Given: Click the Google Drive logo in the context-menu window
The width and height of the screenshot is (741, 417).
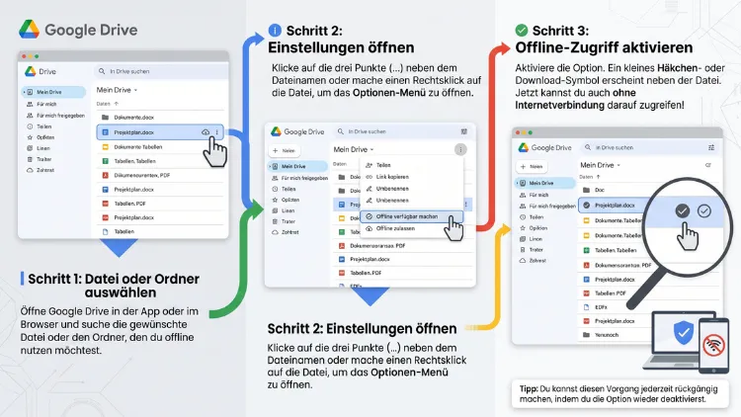Looking at the screenshot, I should tap(297, 131).
